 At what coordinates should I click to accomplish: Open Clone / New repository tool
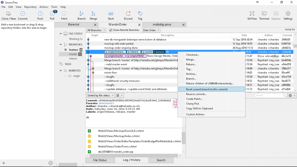point(9,15)
